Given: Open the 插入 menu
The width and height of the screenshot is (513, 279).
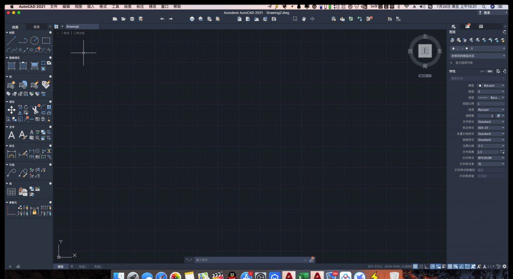Looking at the screenshot, I should pyautogui.click(x=91, y=7).
